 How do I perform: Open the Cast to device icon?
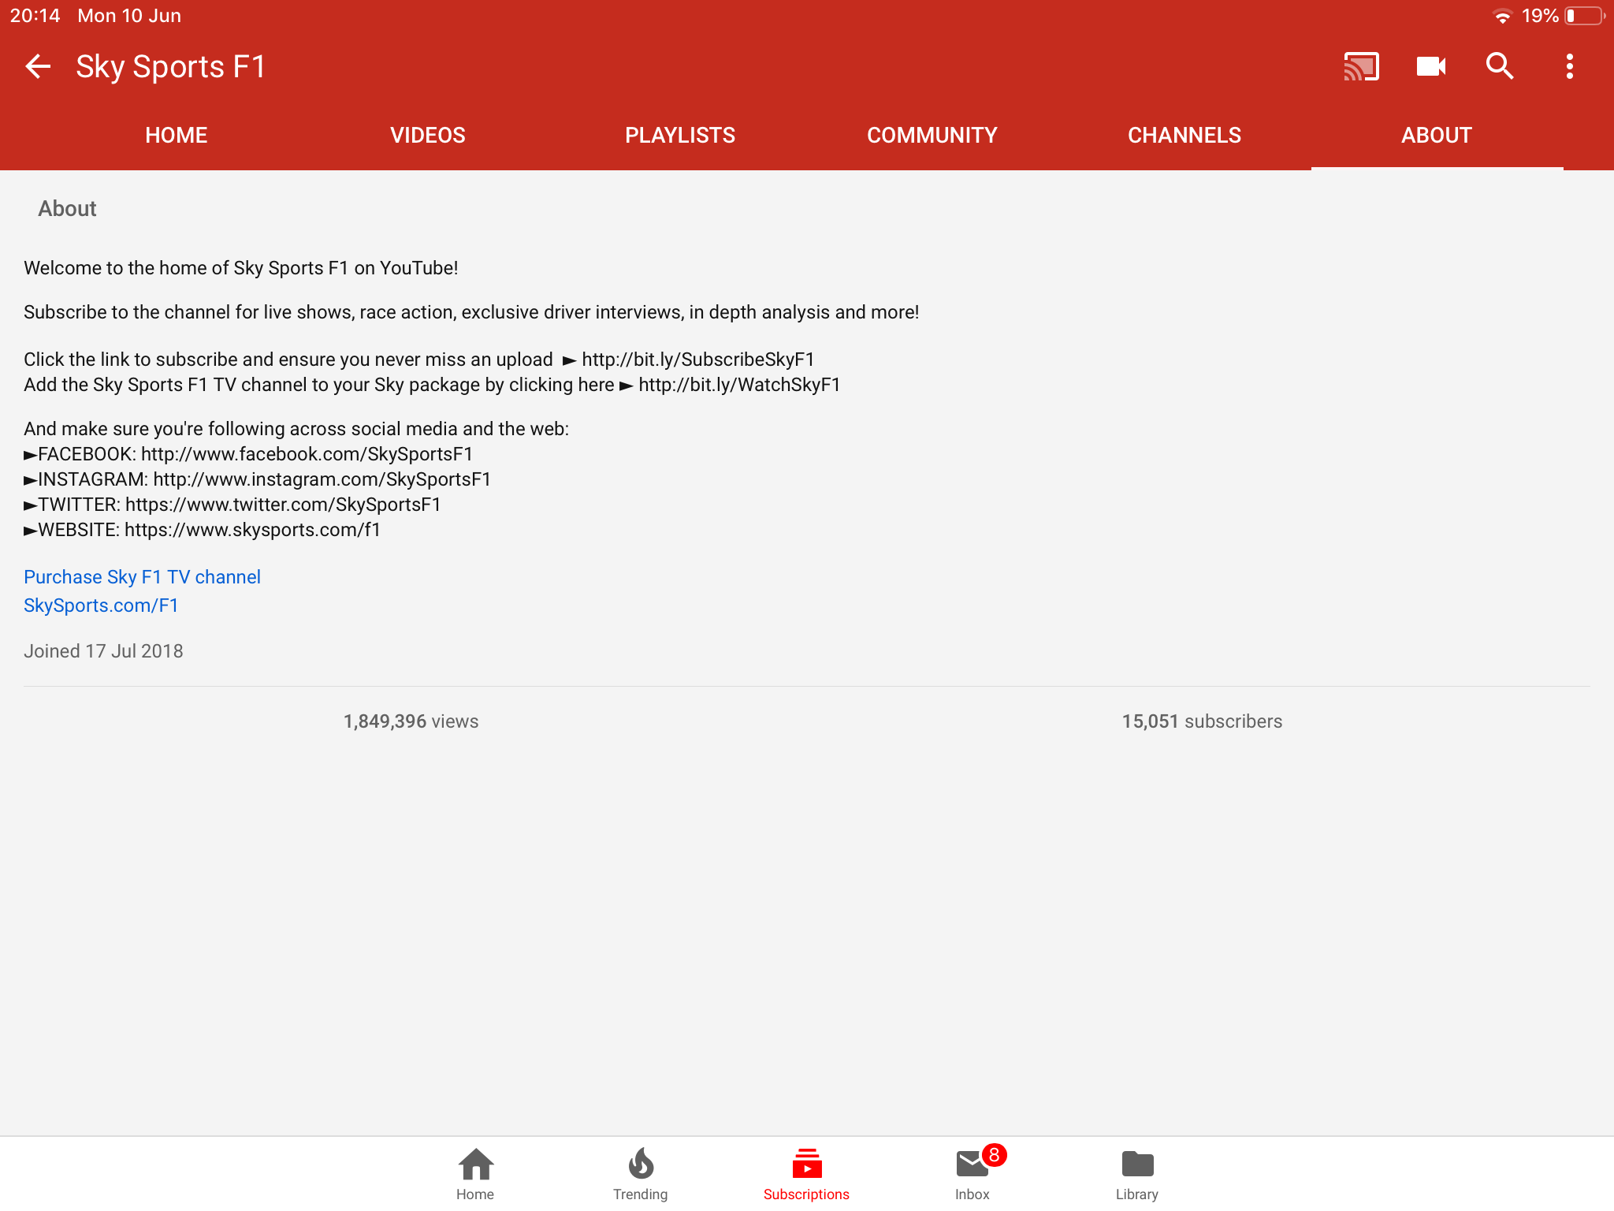tap(1361, 66)
